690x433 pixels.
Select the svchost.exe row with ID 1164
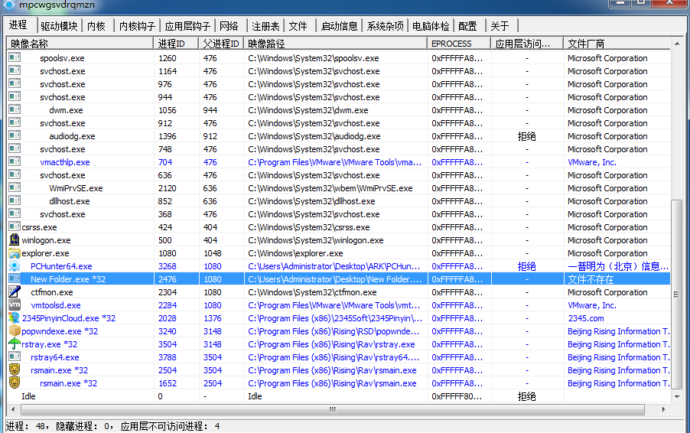(x=338, y=71)
